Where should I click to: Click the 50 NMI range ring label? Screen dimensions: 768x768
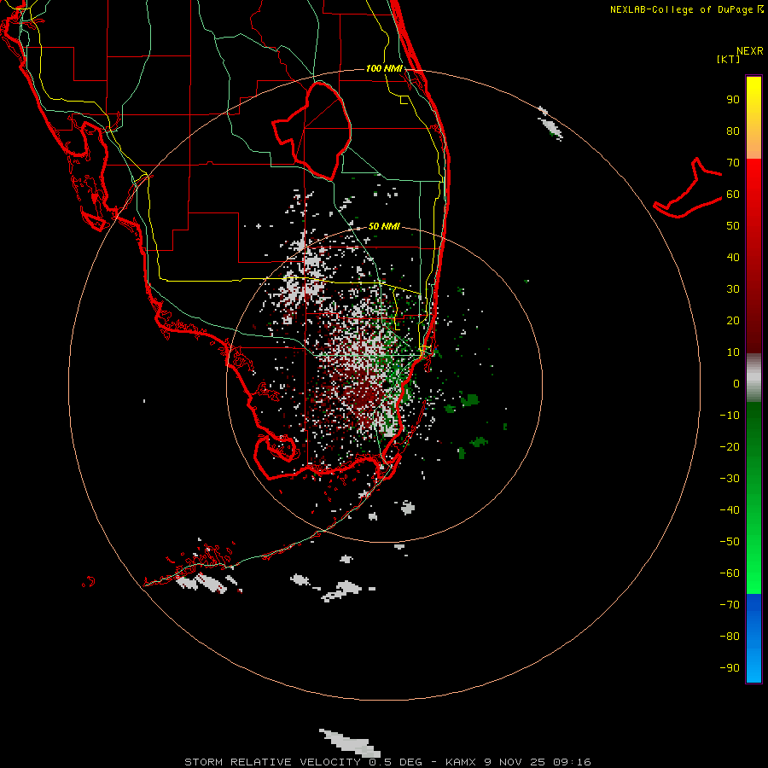tap(384, 226)
